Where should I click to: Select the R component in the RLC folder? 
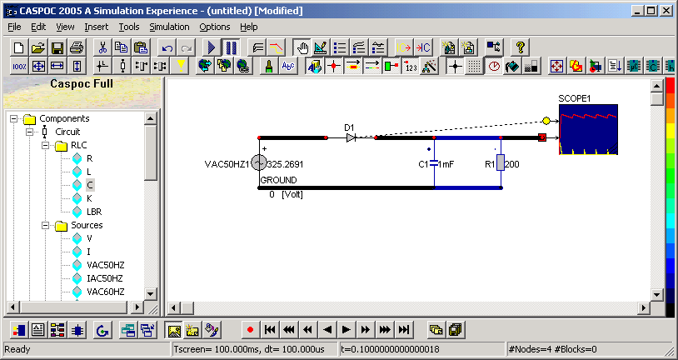pyautogui.click(x=89, y=159)
